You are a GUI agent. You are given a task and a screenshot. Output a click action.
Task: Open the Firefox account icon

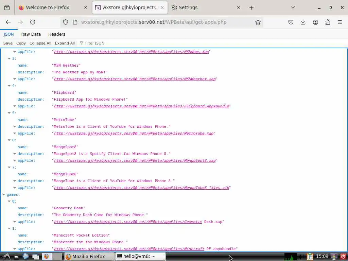click(315, 22)
